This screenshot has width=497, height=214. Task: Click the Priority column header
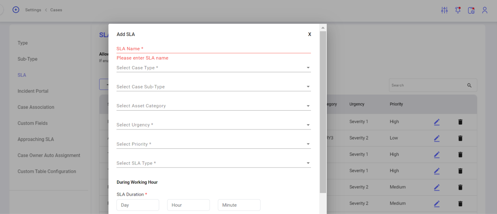(396, 104)
